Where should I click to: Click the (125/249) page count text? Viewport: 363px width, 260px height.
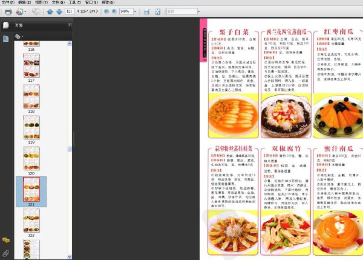88,11
